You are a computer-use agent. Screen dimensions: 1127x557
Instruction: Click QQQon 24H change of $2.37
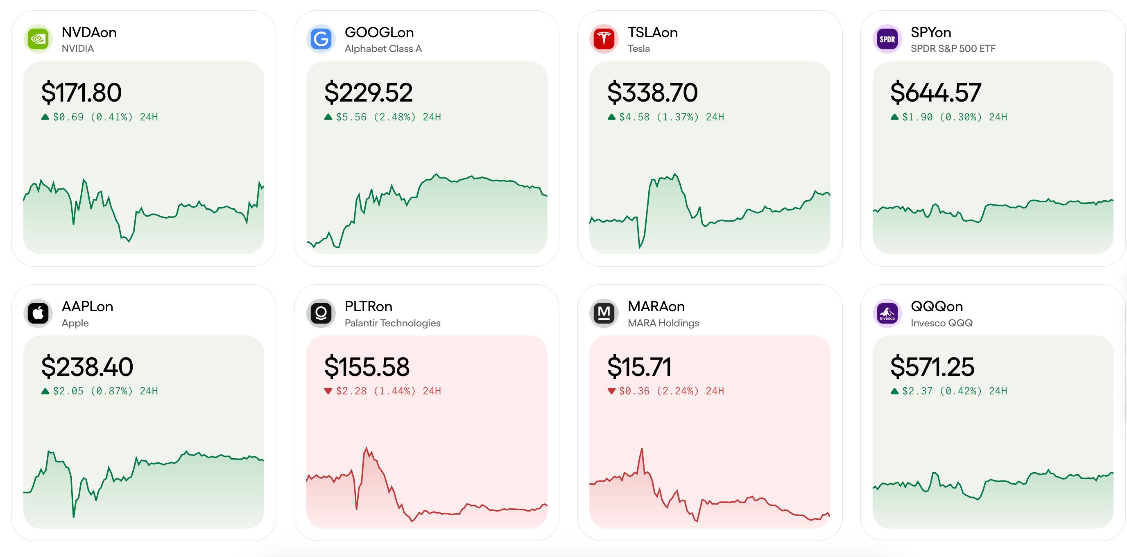(x=948, y=391)
